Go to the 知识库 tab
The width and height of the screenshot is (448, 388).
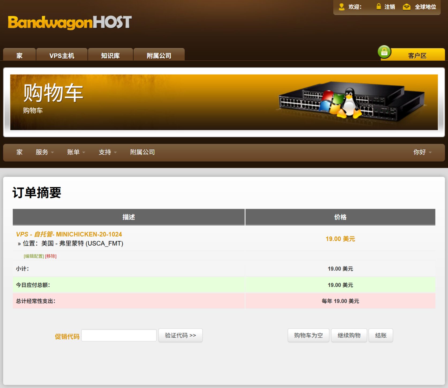tap(110, 56)
